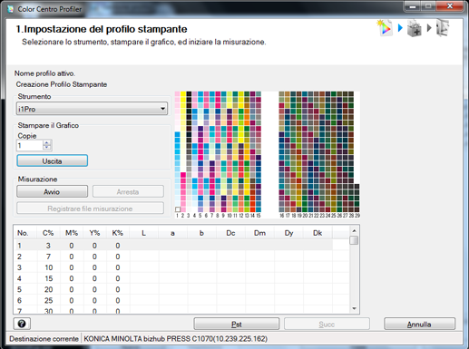The width and height of the screenshot is (469, 349).
Task: Click the right dark color patch chart
Action: [x=319, y=151]
